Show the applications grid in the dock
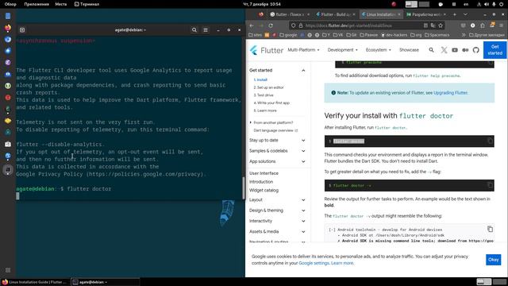The width and height of the screenshot is (508, 286). pos(8,270)
